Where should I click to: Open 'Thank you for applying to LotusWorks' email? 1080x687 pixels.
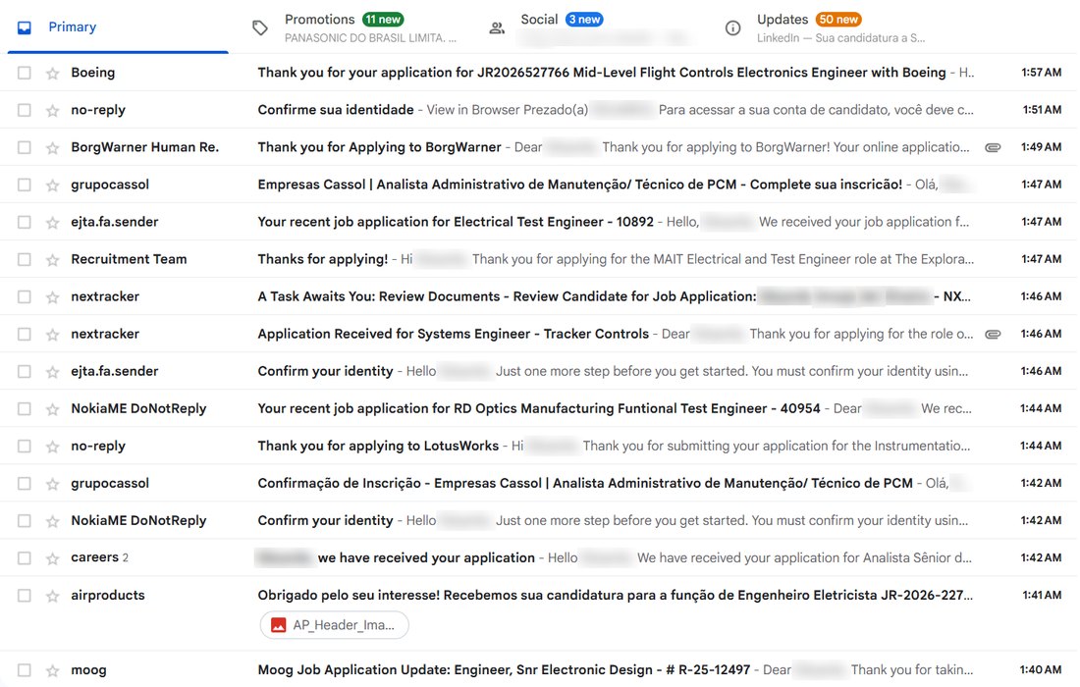coord(378,447)
